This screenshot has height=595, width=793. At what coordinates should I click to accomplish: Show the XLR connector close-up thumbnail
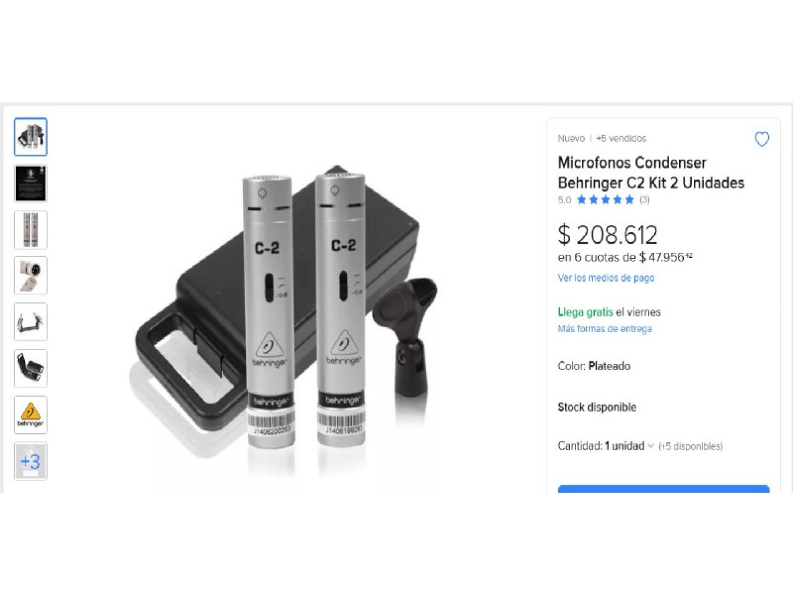[30, 276]
